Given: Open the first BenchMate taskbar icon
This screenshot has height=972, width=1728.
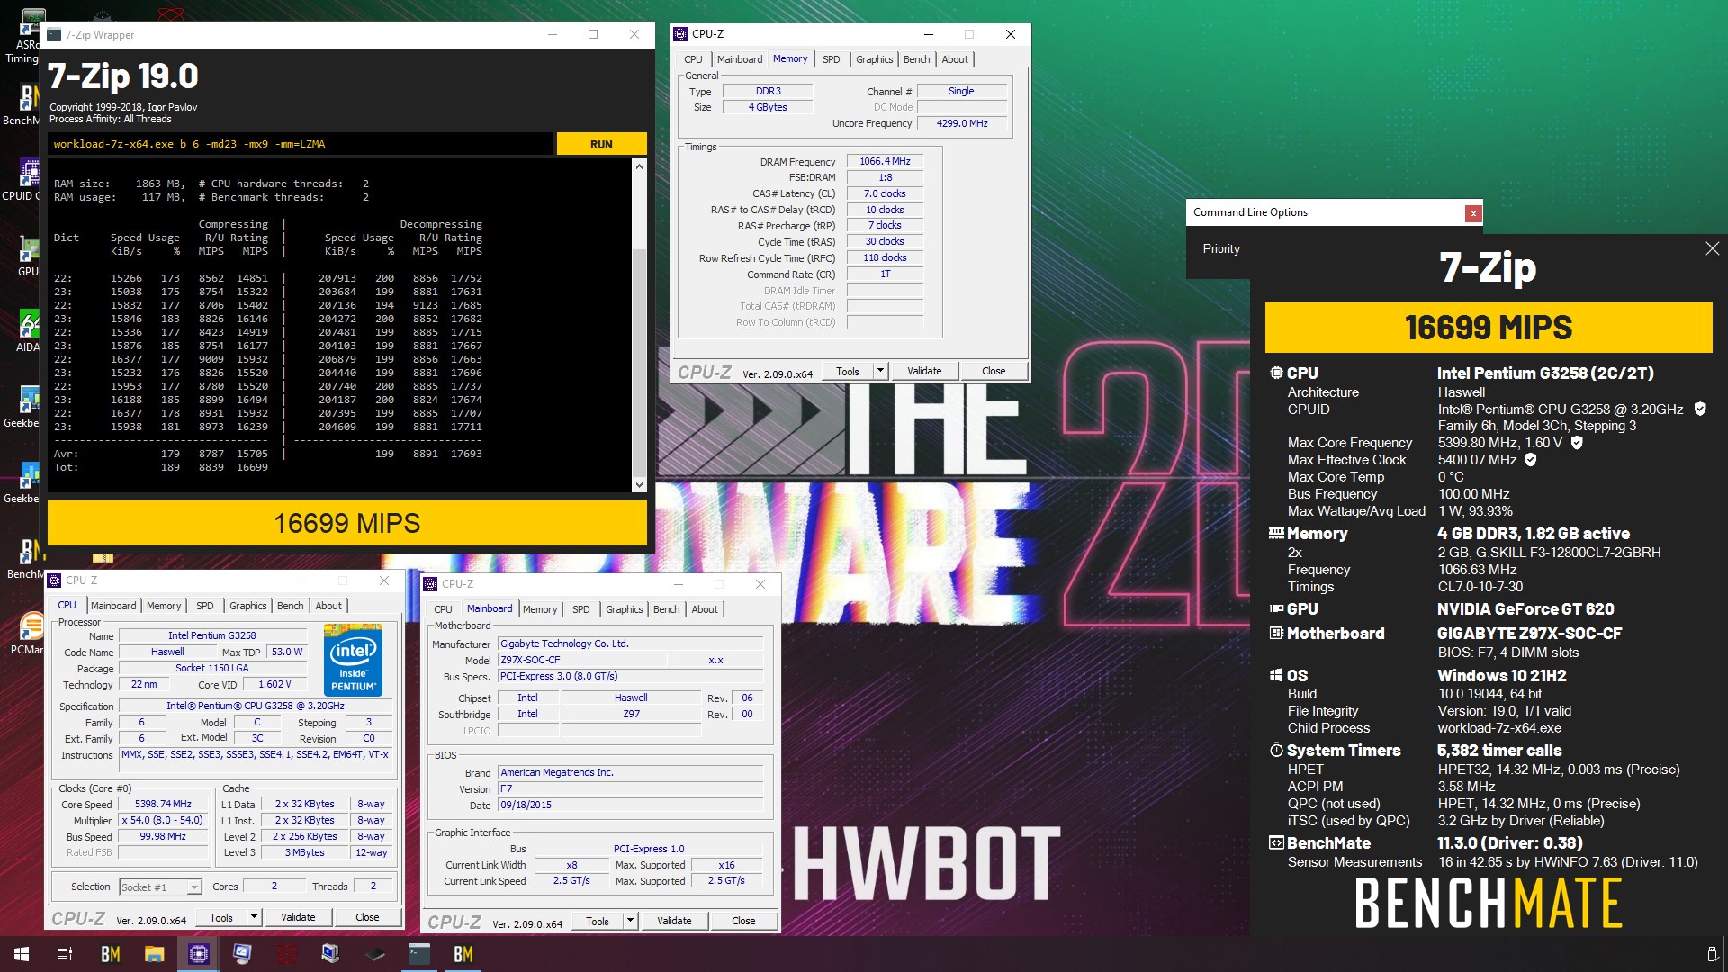Looking at the screenshot, I should (x=110, y=954).
